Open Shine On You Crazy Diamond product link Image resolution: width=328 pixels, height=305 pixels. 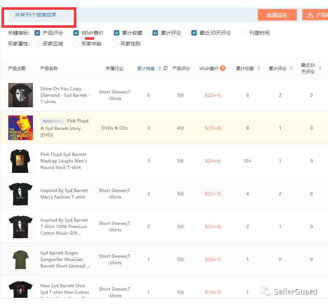pos(65,95)
